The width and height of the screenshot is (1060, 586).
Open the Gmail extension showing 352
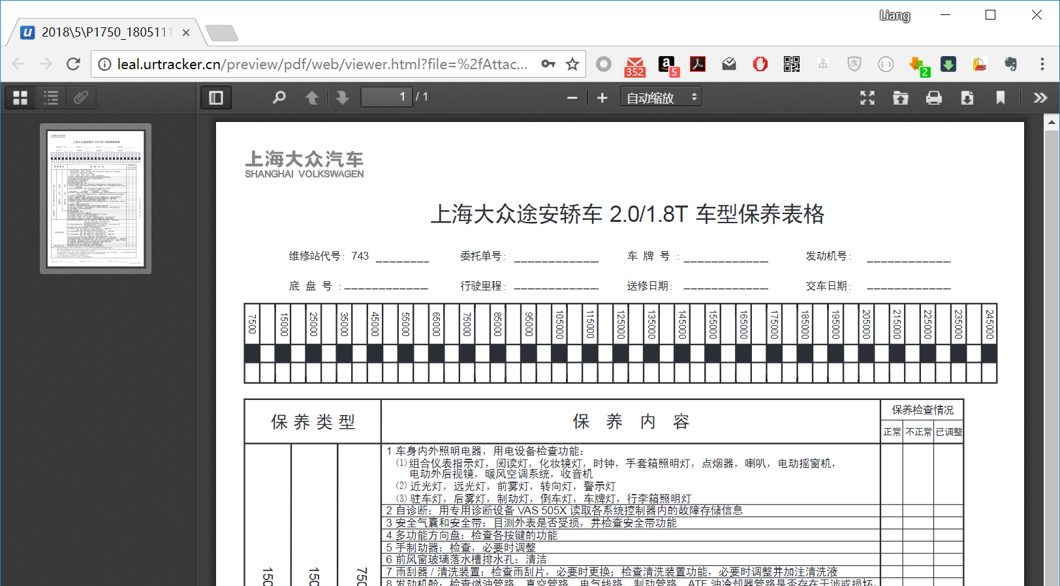pyautogui.click(x=634, y=65)
